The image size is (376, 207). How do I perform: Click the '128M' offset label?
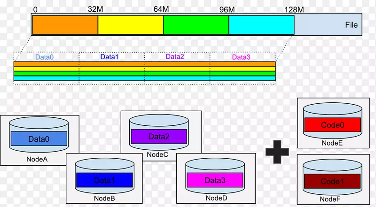coord(294,9)
